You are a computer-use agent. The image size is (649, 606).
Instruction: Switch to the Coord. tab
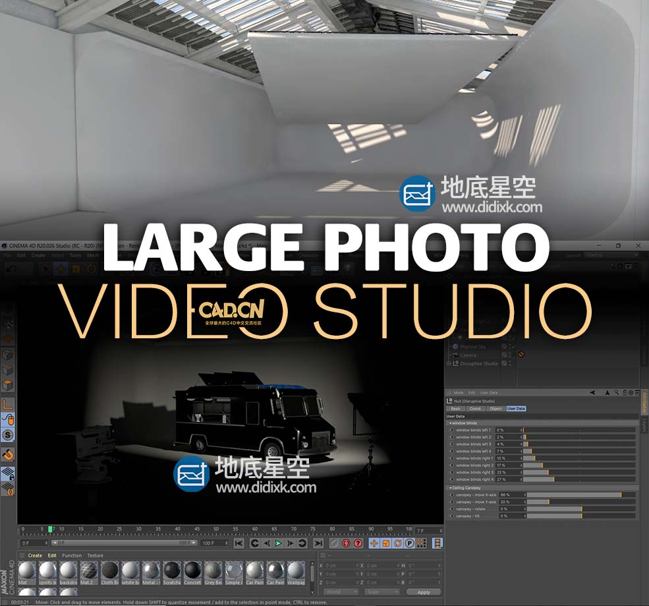475,408
